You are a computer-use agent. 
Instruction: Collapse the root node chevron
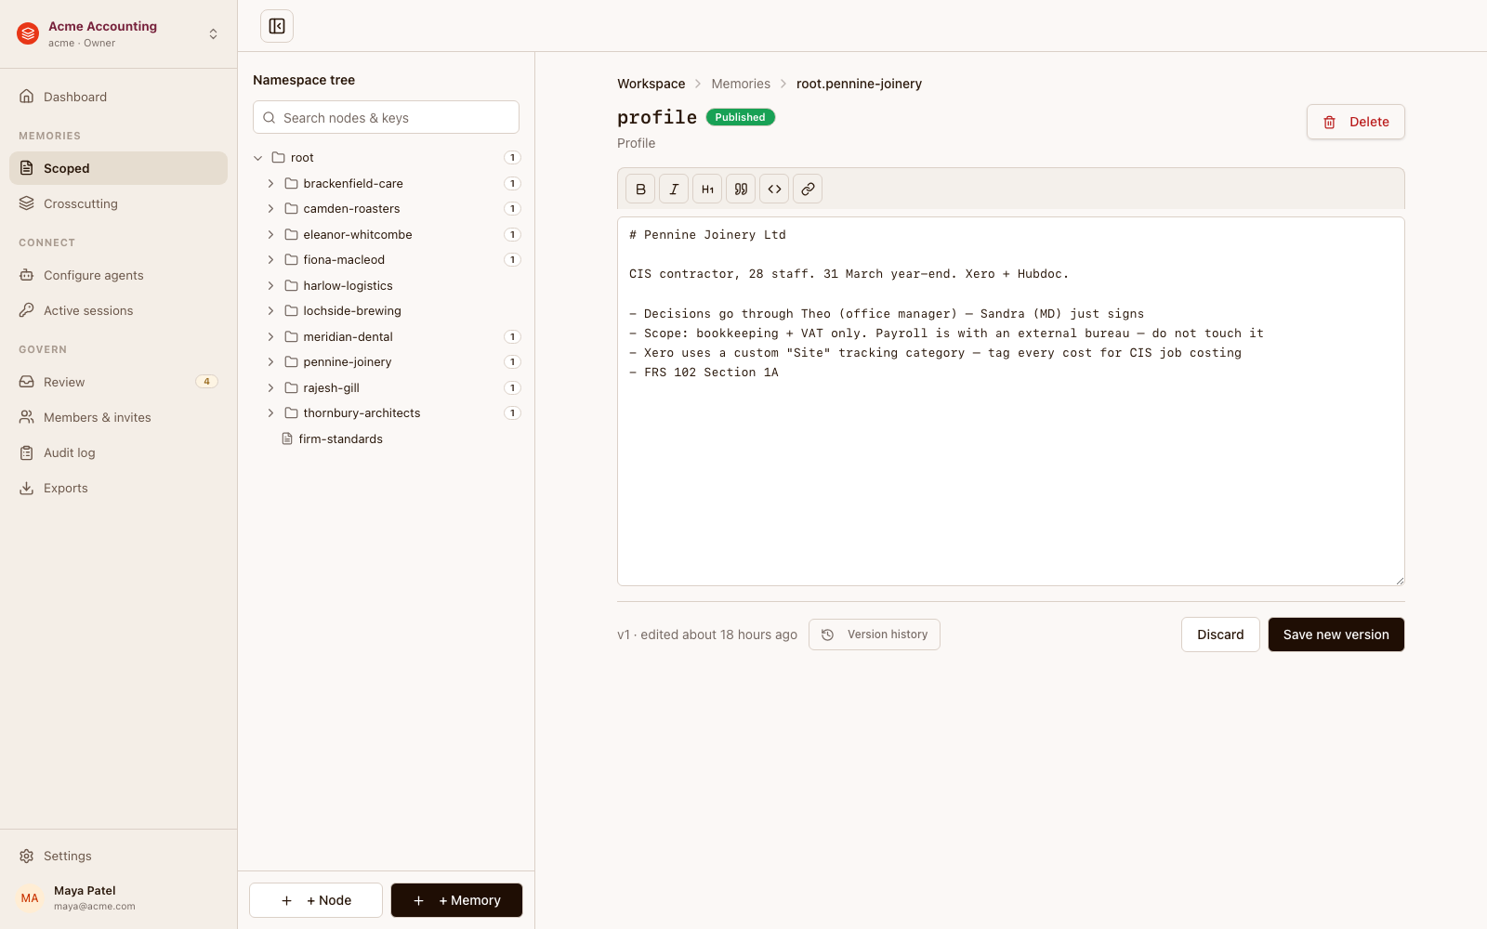[x=258, y=158]
